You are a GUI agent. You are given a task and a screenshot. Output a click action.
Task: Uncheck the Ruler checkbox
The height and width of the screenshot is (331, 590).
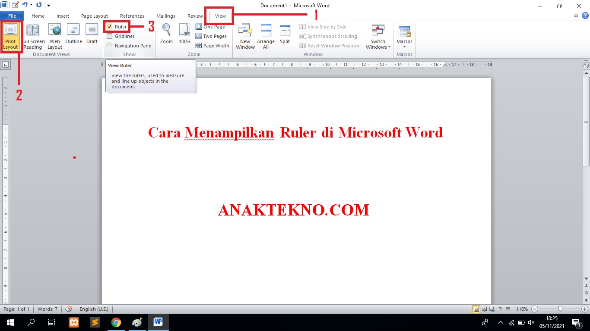110,27
